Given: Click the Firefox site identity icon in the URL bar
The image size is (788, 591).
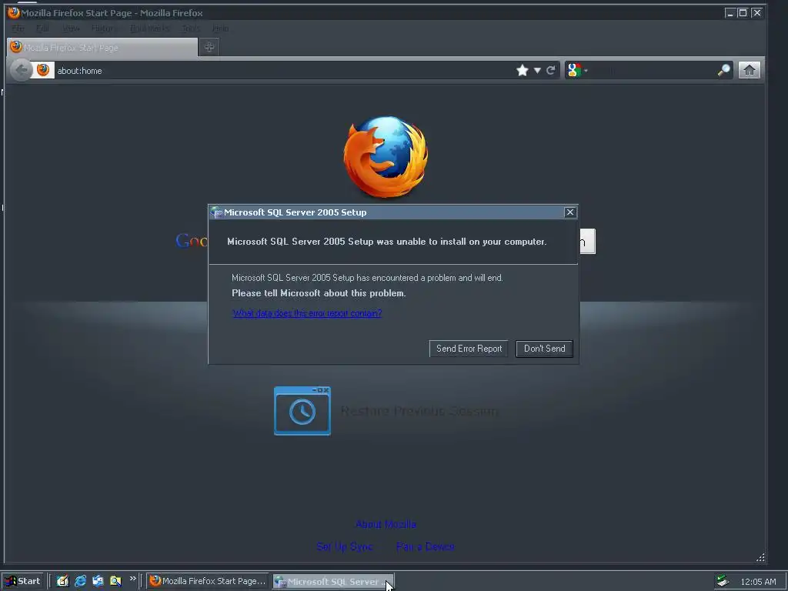Looking at the screenshot, I should click(43, 70).
